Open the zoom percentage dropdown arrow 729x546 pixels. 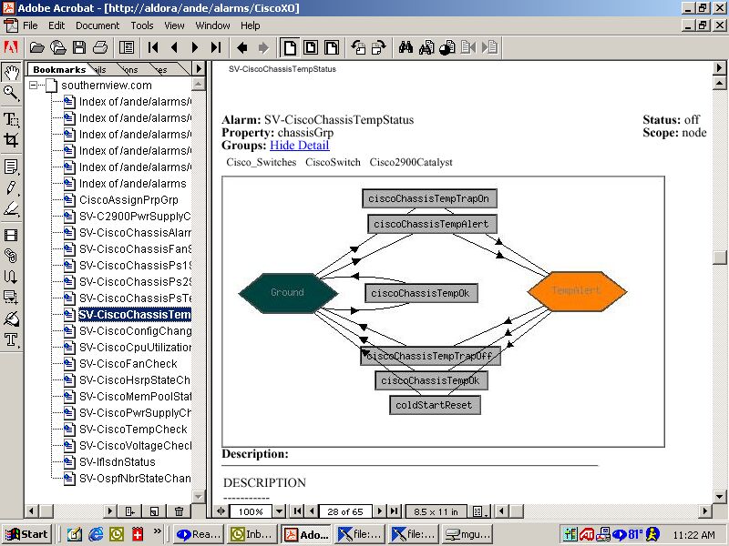[x=279, y=511]
